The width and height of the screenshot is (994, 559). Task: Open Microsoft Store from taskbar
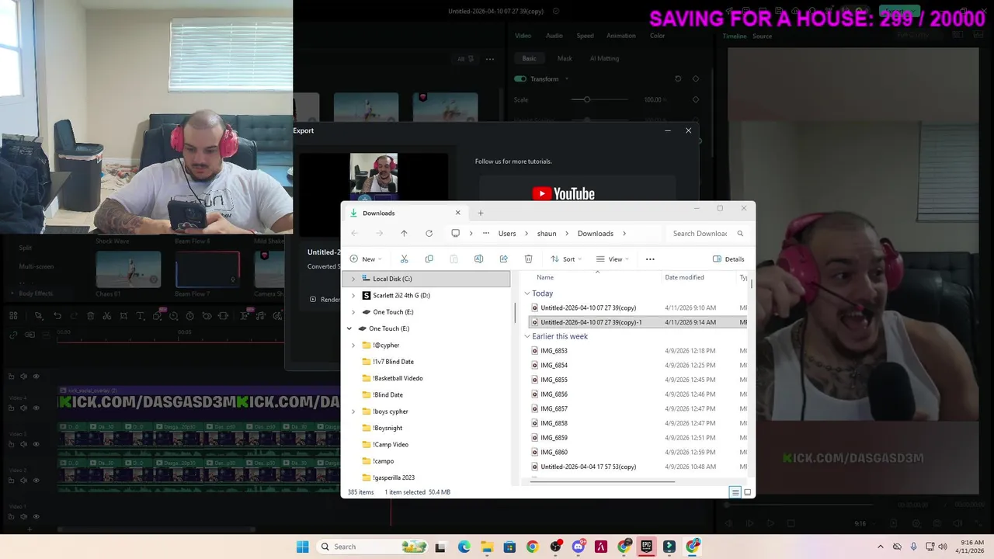(x=509, y=547)
